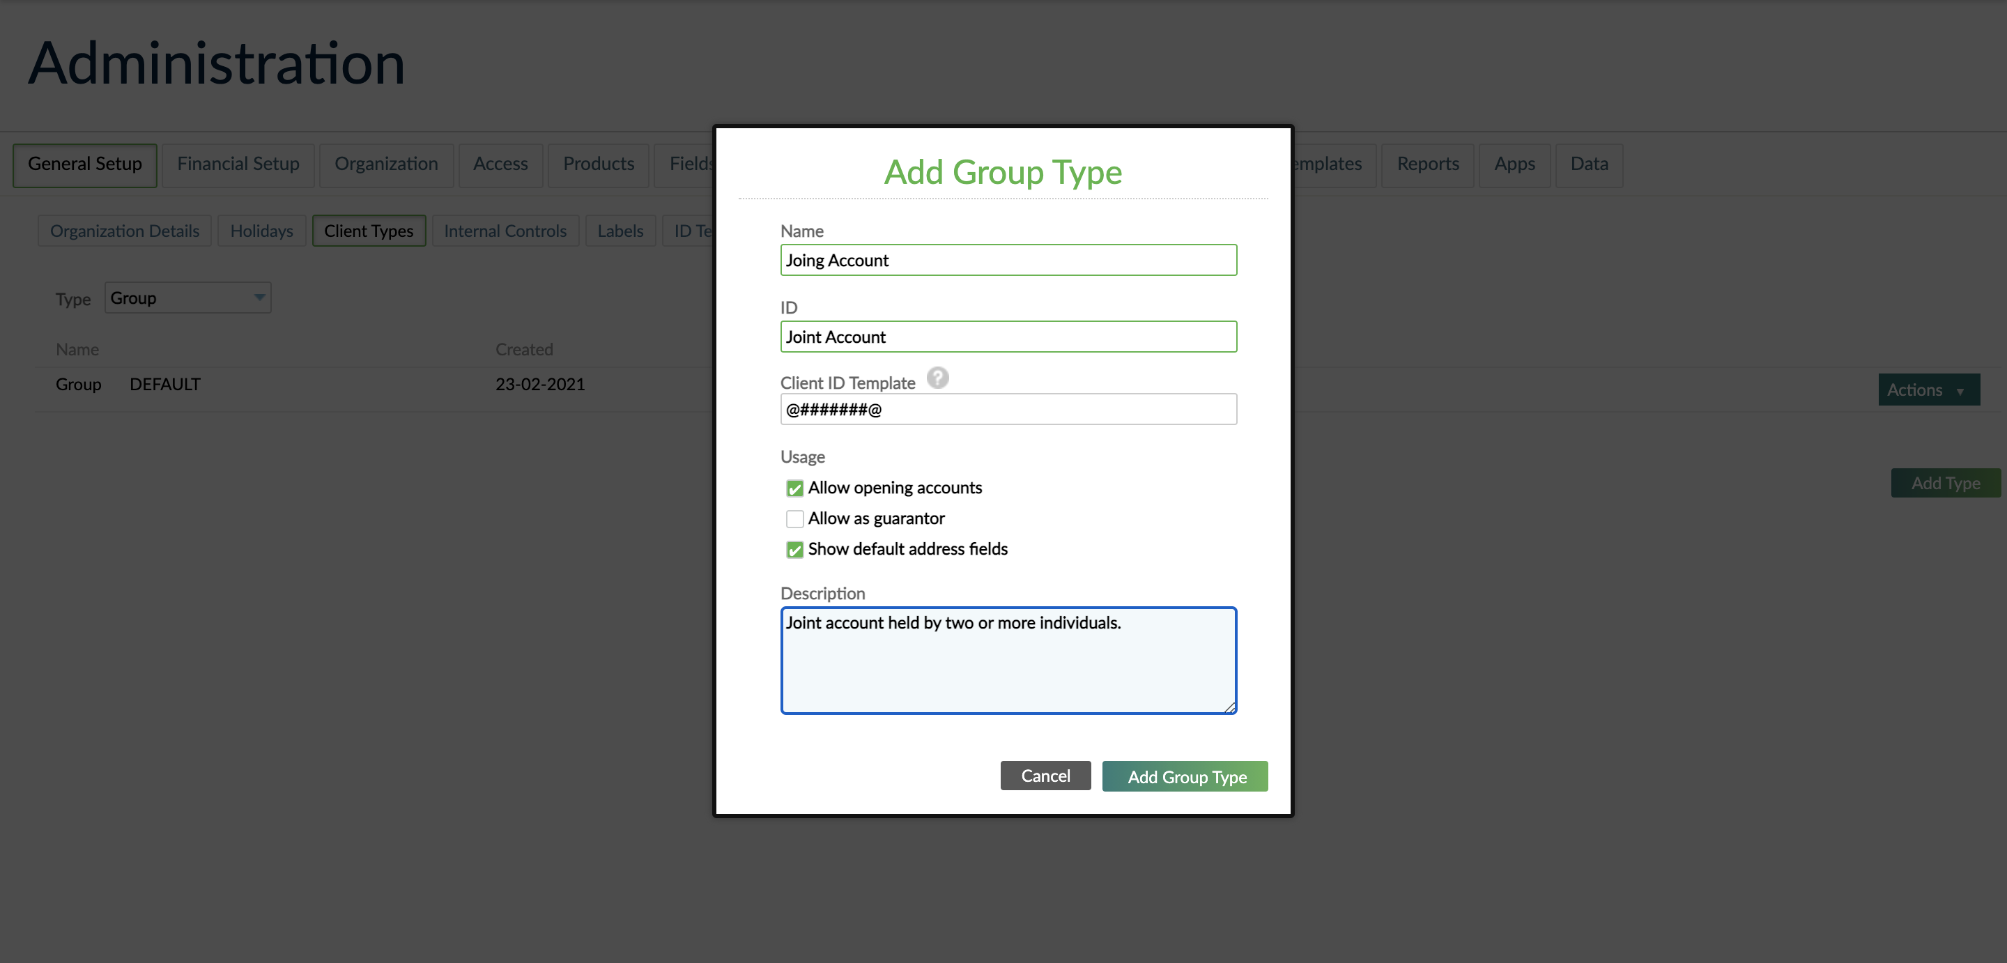Open the Labels section
This screenshot has height=963, width=2007.
pyautogui.click(x=620, y=231)
